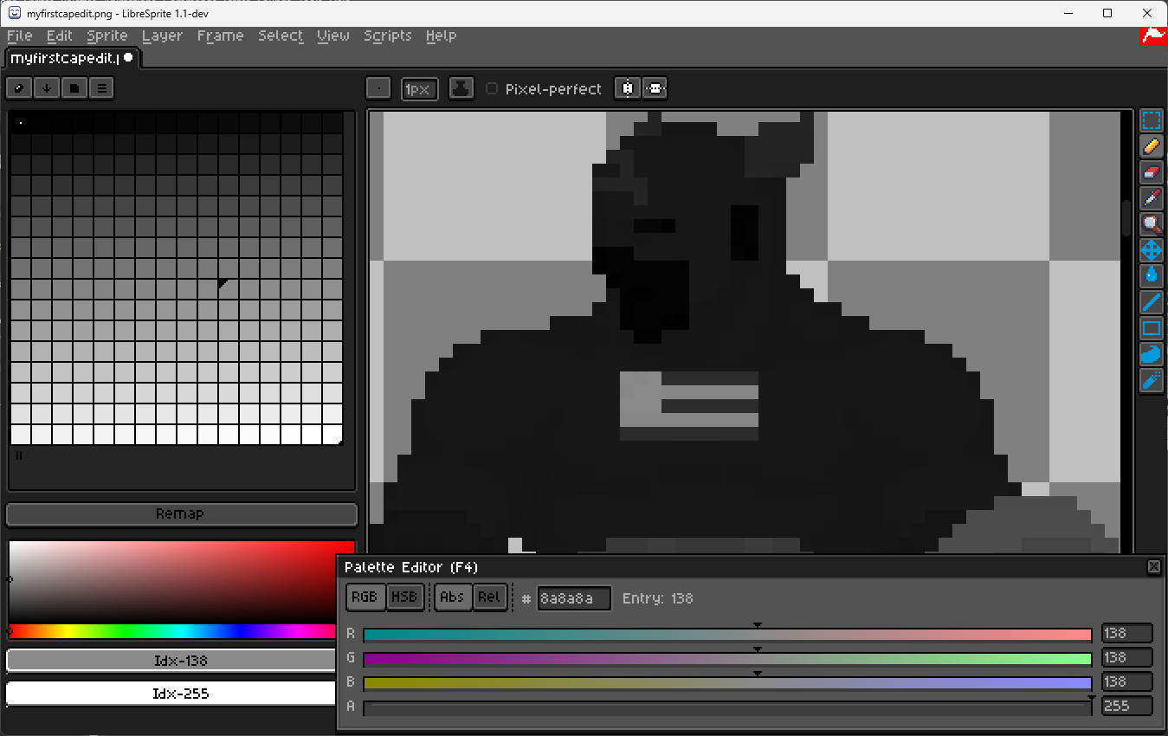Open the Layer menu
1168x736 pixels.
pos(162,36)
